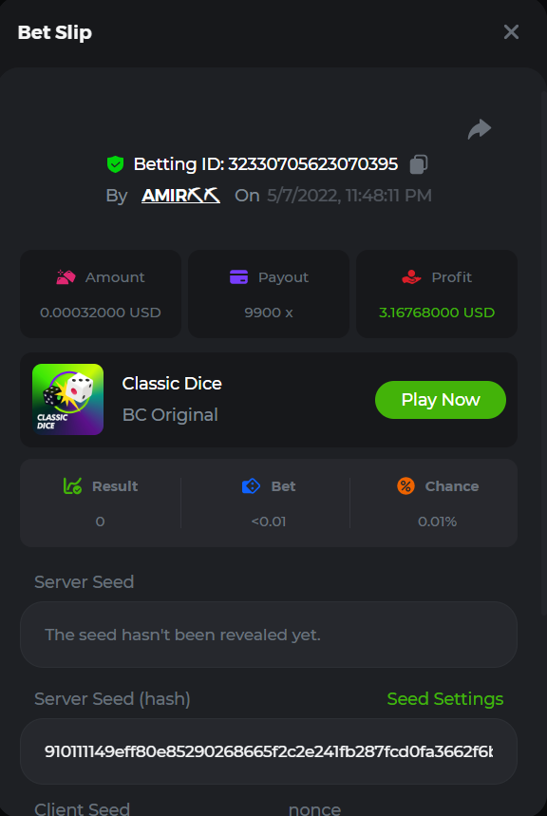547x816 pixels.
Task: Click the blue Bet dice icon
Action: (x=252, y=486)
